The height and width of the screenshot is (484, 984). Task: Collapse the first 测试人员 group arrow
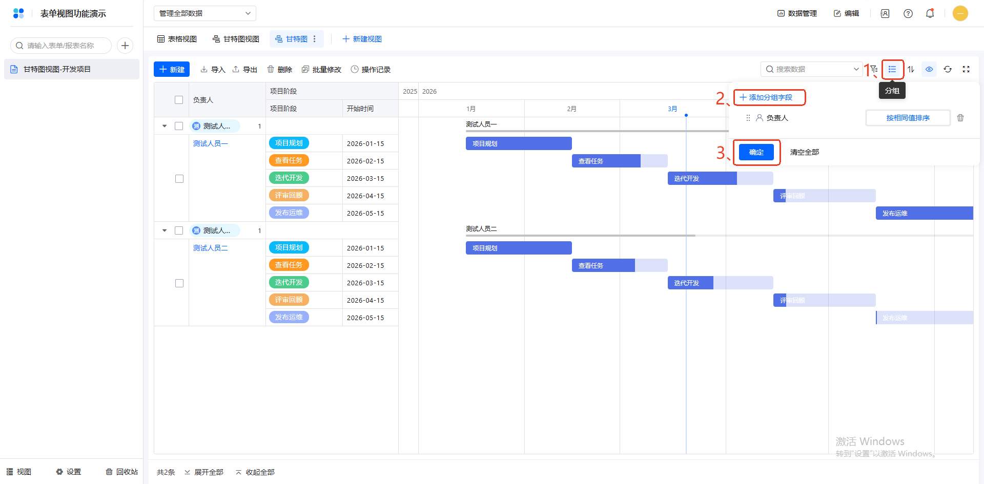coord(165,126)
